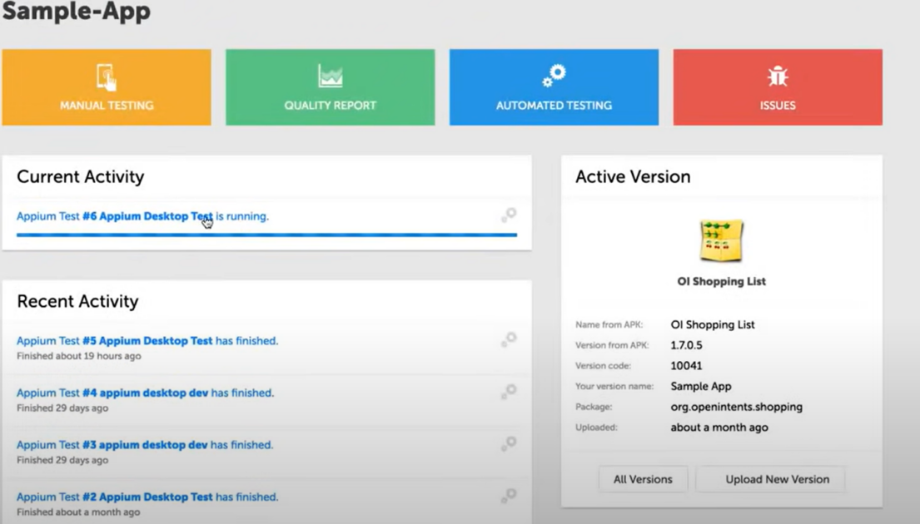Open the Manual Testing tile
Screen dimensions: 920x524
(107, 87)
